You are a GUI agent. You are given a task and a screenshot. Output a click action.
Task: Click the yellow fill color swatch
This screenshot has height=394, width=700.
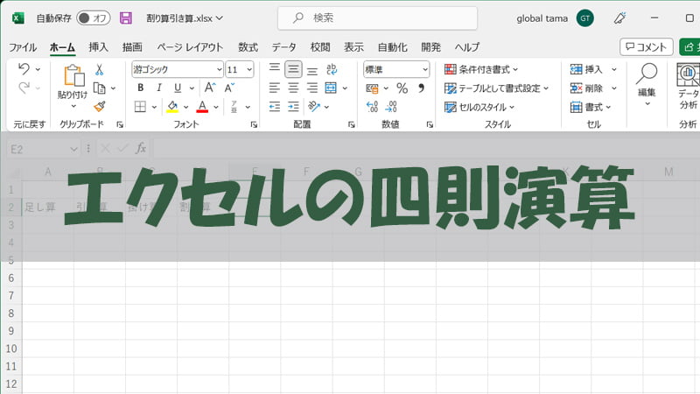pos(172,107)
